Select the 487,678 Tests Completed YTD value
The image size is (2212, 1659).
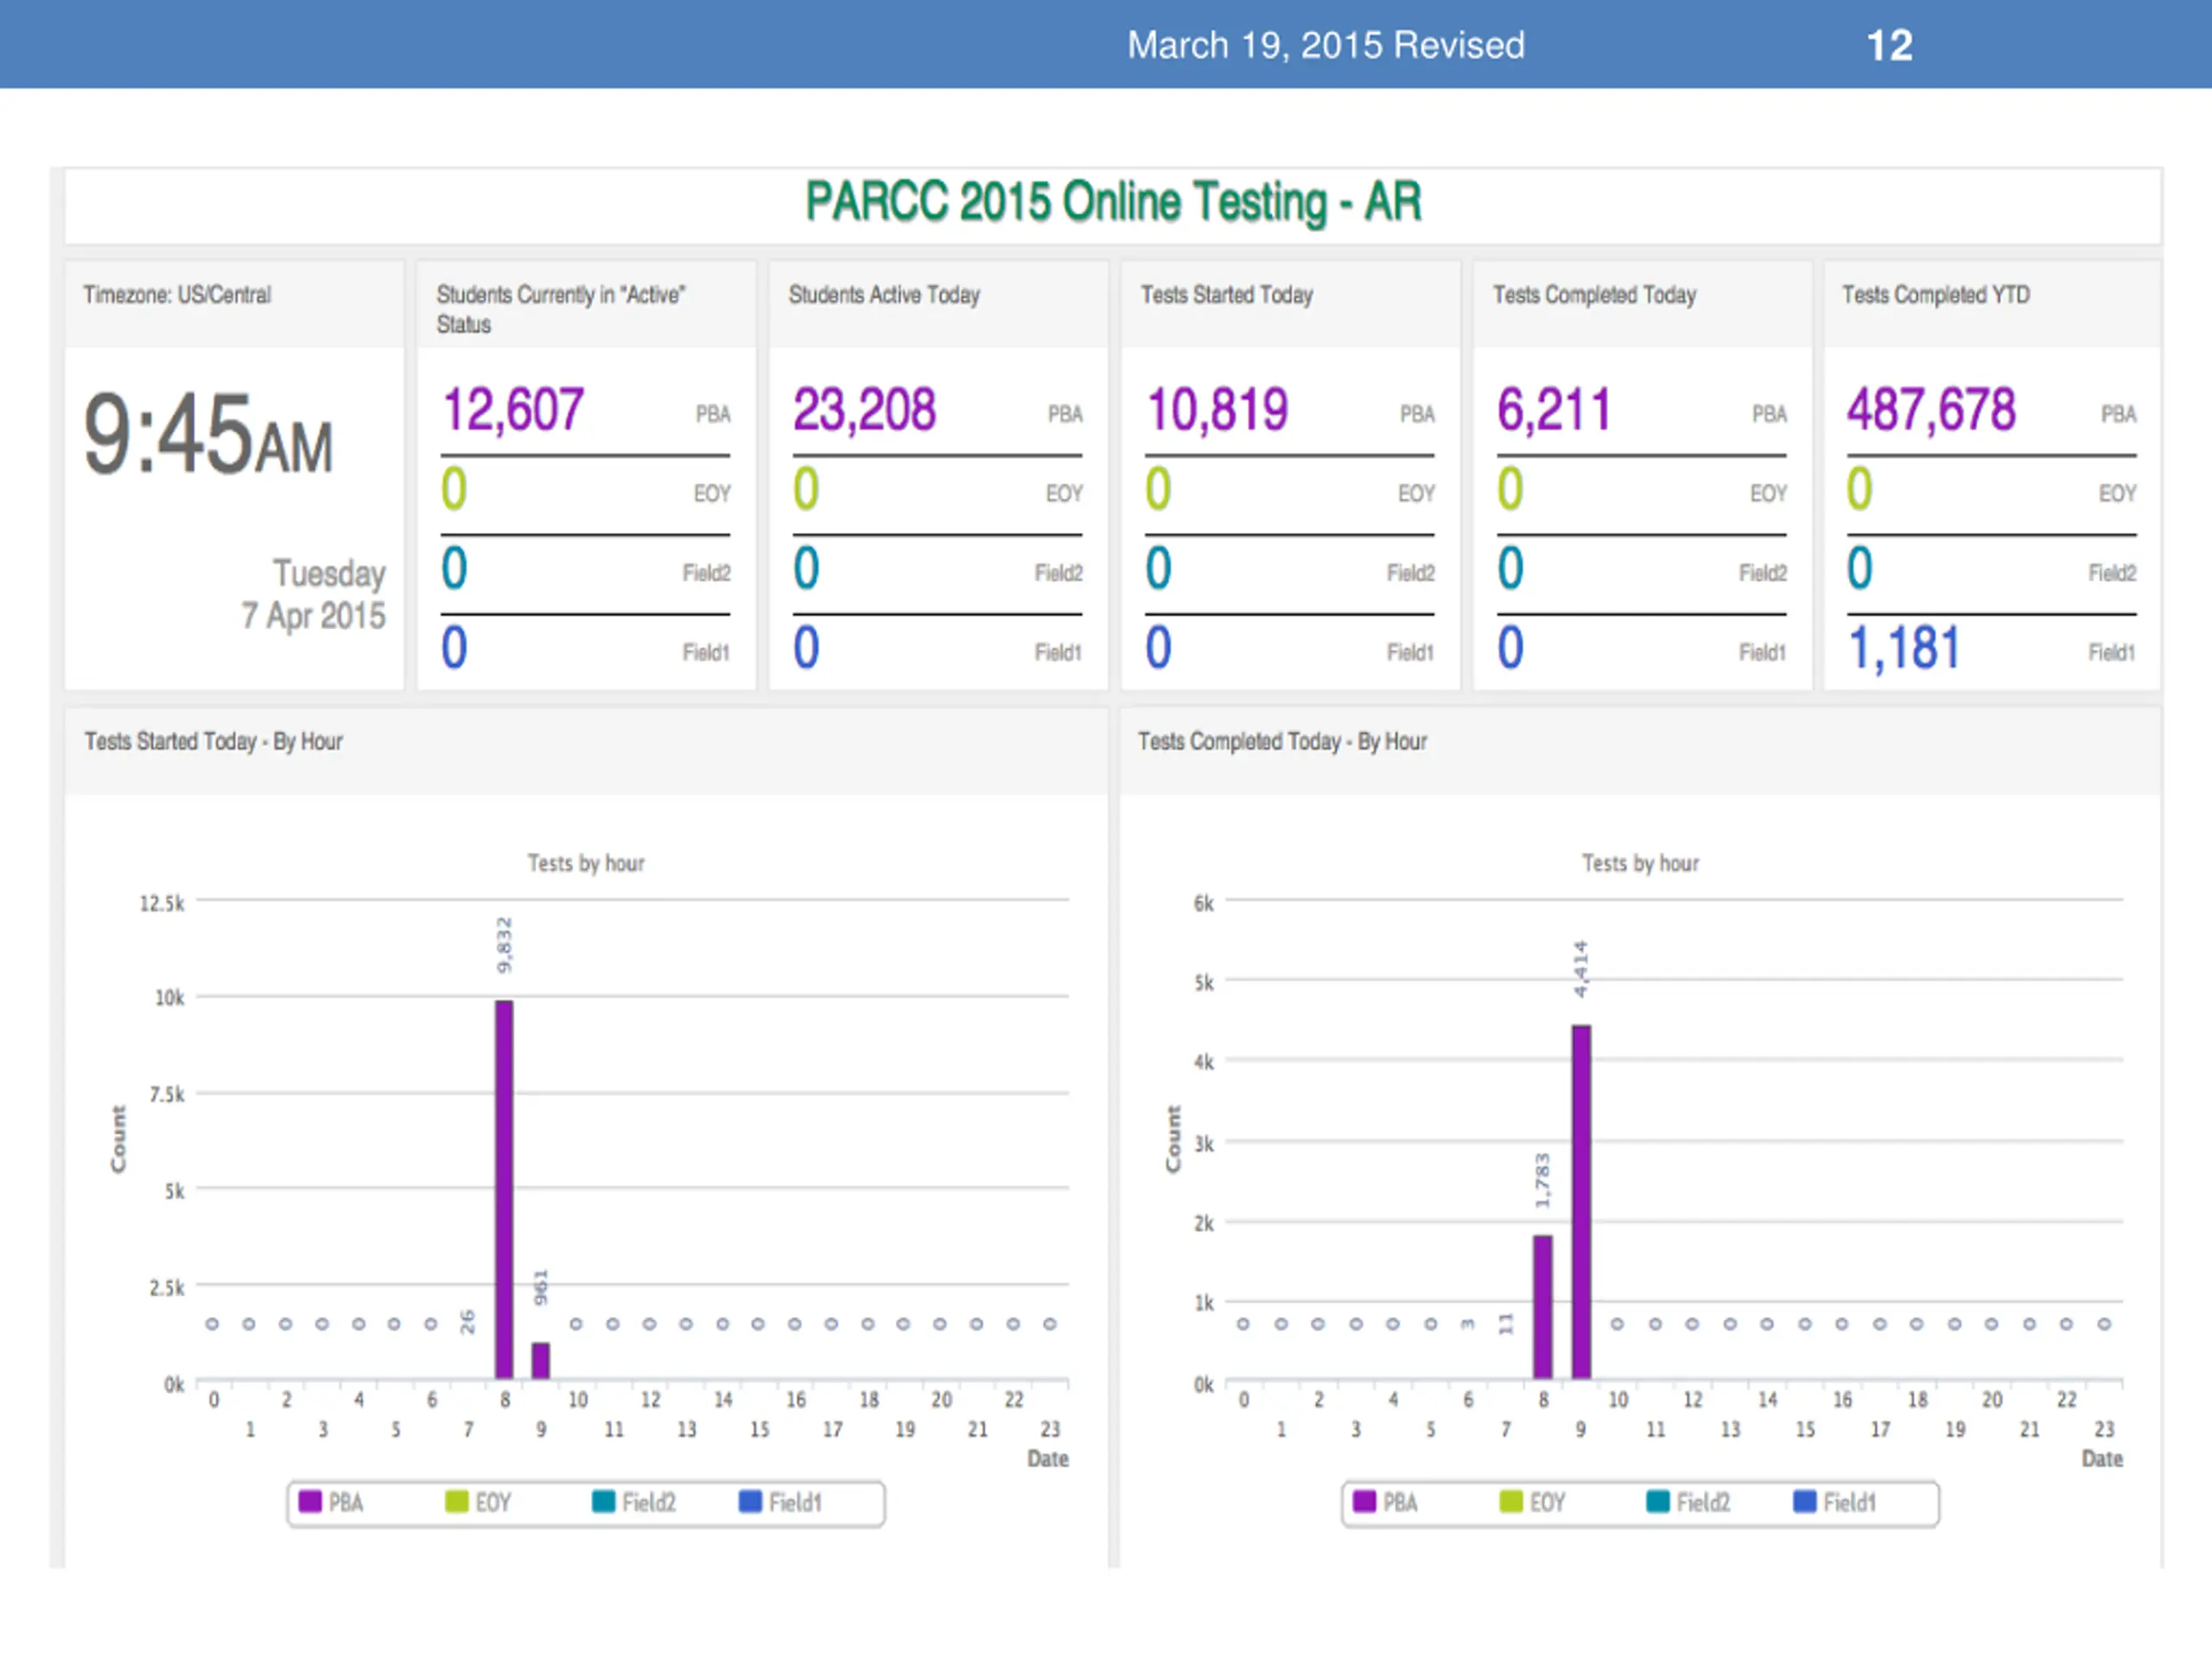tap(1931, 410)
